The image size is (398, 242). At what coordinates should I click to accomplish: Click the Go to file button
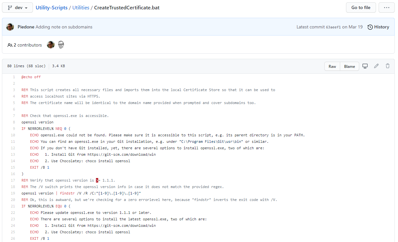[361, 7]
